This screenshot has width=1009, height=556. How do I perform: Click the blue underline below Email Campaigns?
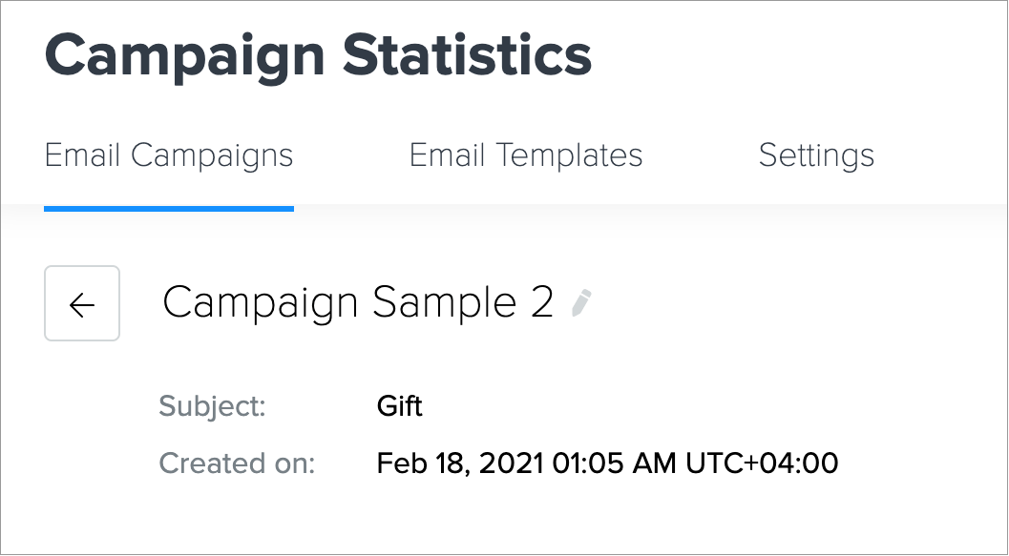[x=169, y=207]
